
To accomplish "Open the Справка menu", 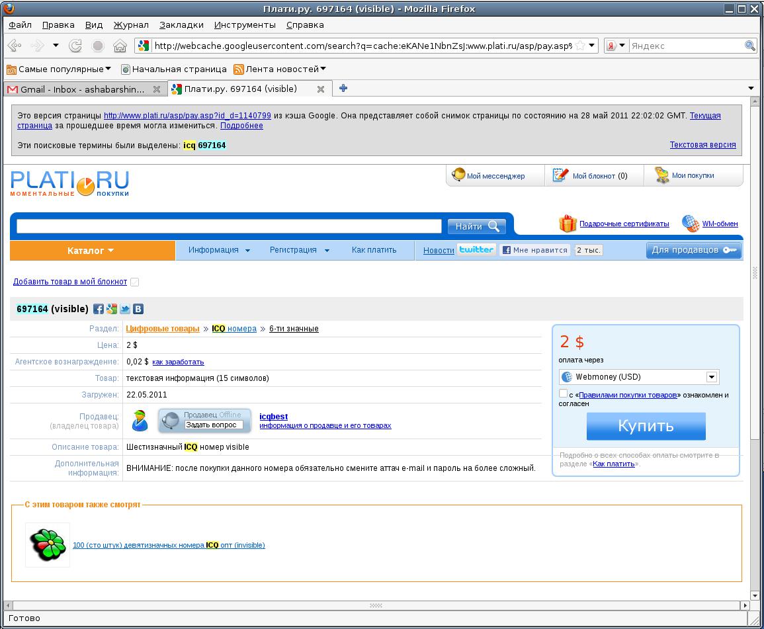I will [305, 25].
